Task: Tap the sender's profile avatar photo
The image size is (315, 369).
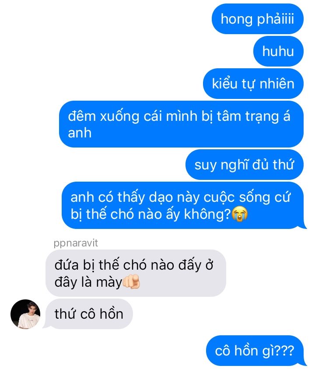Action: pyautogui.click(x=25, y=314)
